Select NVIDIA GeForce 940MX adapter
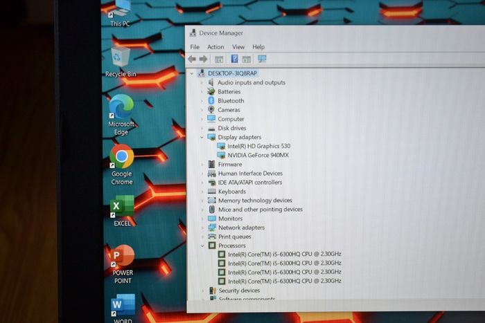 coord(258,155)
